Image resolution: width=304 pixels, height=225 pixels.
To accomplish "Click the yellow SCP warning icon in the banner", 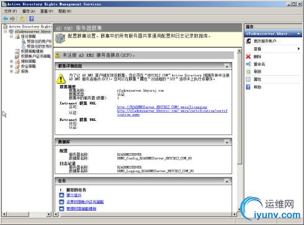I will pos(58,55).
